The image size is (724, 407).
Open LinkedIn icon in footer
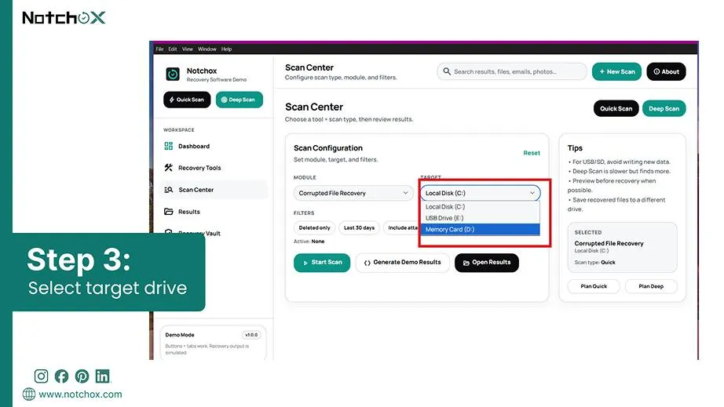pyautogui.click(x=102, y=376)
